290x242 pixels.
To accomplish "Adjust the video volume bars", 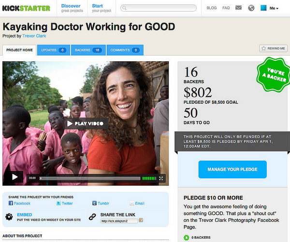I will click(149, 178).
